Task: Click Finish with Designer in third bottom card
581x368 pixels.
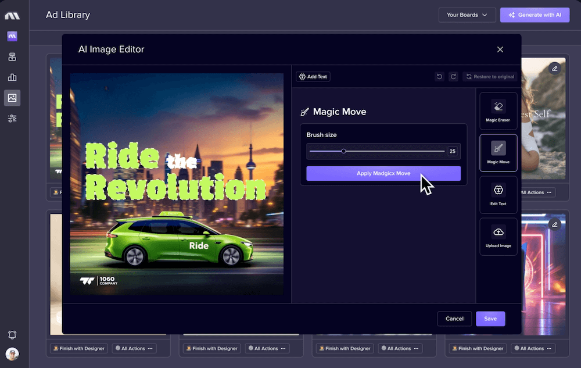Action: 345,348
